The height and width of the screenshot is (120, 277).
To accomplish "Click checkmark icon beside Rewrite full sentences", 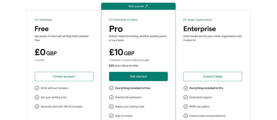I will click(x=111, y=97).
